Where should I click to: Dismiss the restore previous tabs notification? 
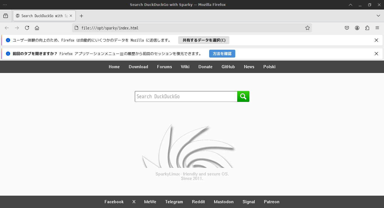376,54
